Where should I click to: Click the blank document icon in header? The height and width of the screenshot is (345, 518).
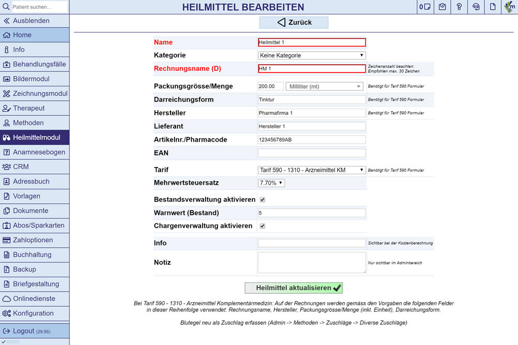[493, 7]
